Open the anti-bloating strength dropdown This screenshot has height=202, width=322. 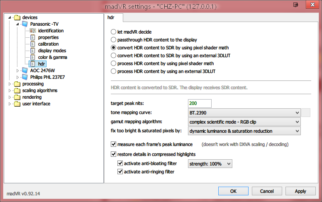pyautogui.click(x=210, y=164)
